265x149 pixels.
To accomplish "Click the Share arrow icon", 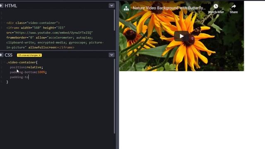I will [234, 7].
